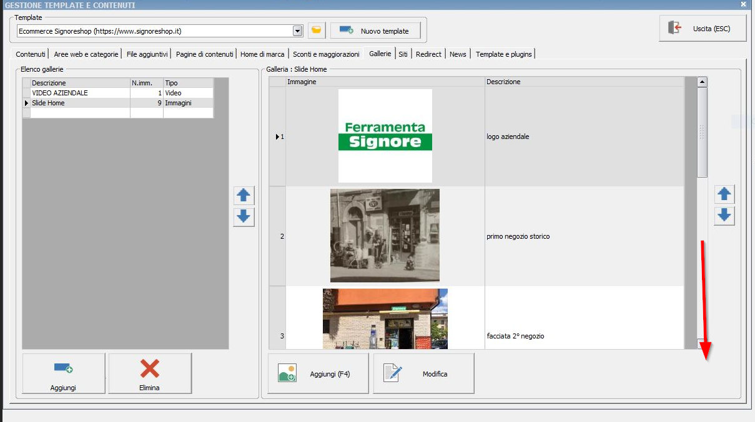Image resolution: width=755 pixels, height=422 pixels.
Task: Open the Template e plugins tab
Action: 503,54
